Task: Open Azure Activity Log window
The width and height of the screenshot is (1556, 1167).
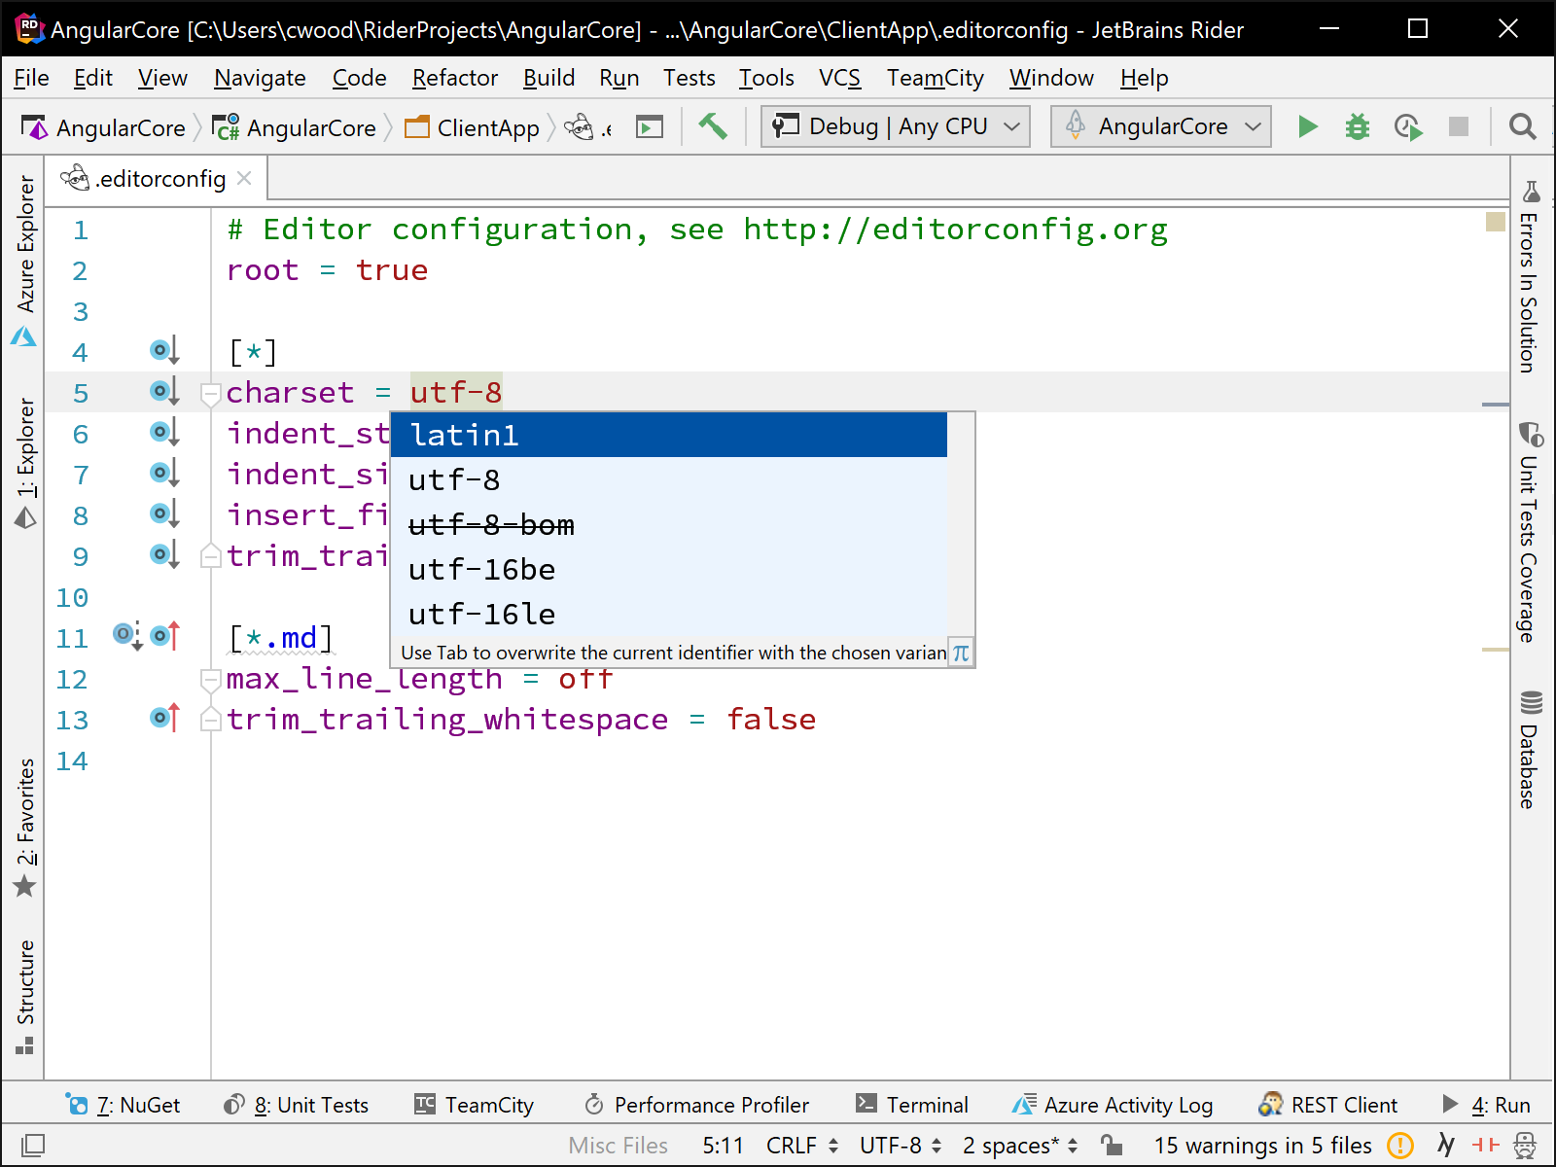Action: (1113, 1105)
